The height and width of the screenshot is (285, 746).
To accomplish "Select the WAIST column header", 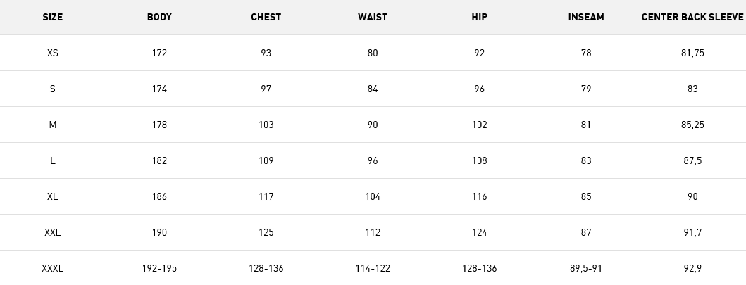I will click(373, 17).
